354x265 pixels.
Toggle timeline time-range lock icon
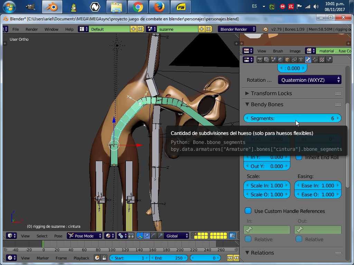click(x=104, y=258)
